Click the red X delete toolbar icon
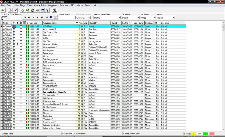Viewport: 225px width, 137px height. point(15,10)
